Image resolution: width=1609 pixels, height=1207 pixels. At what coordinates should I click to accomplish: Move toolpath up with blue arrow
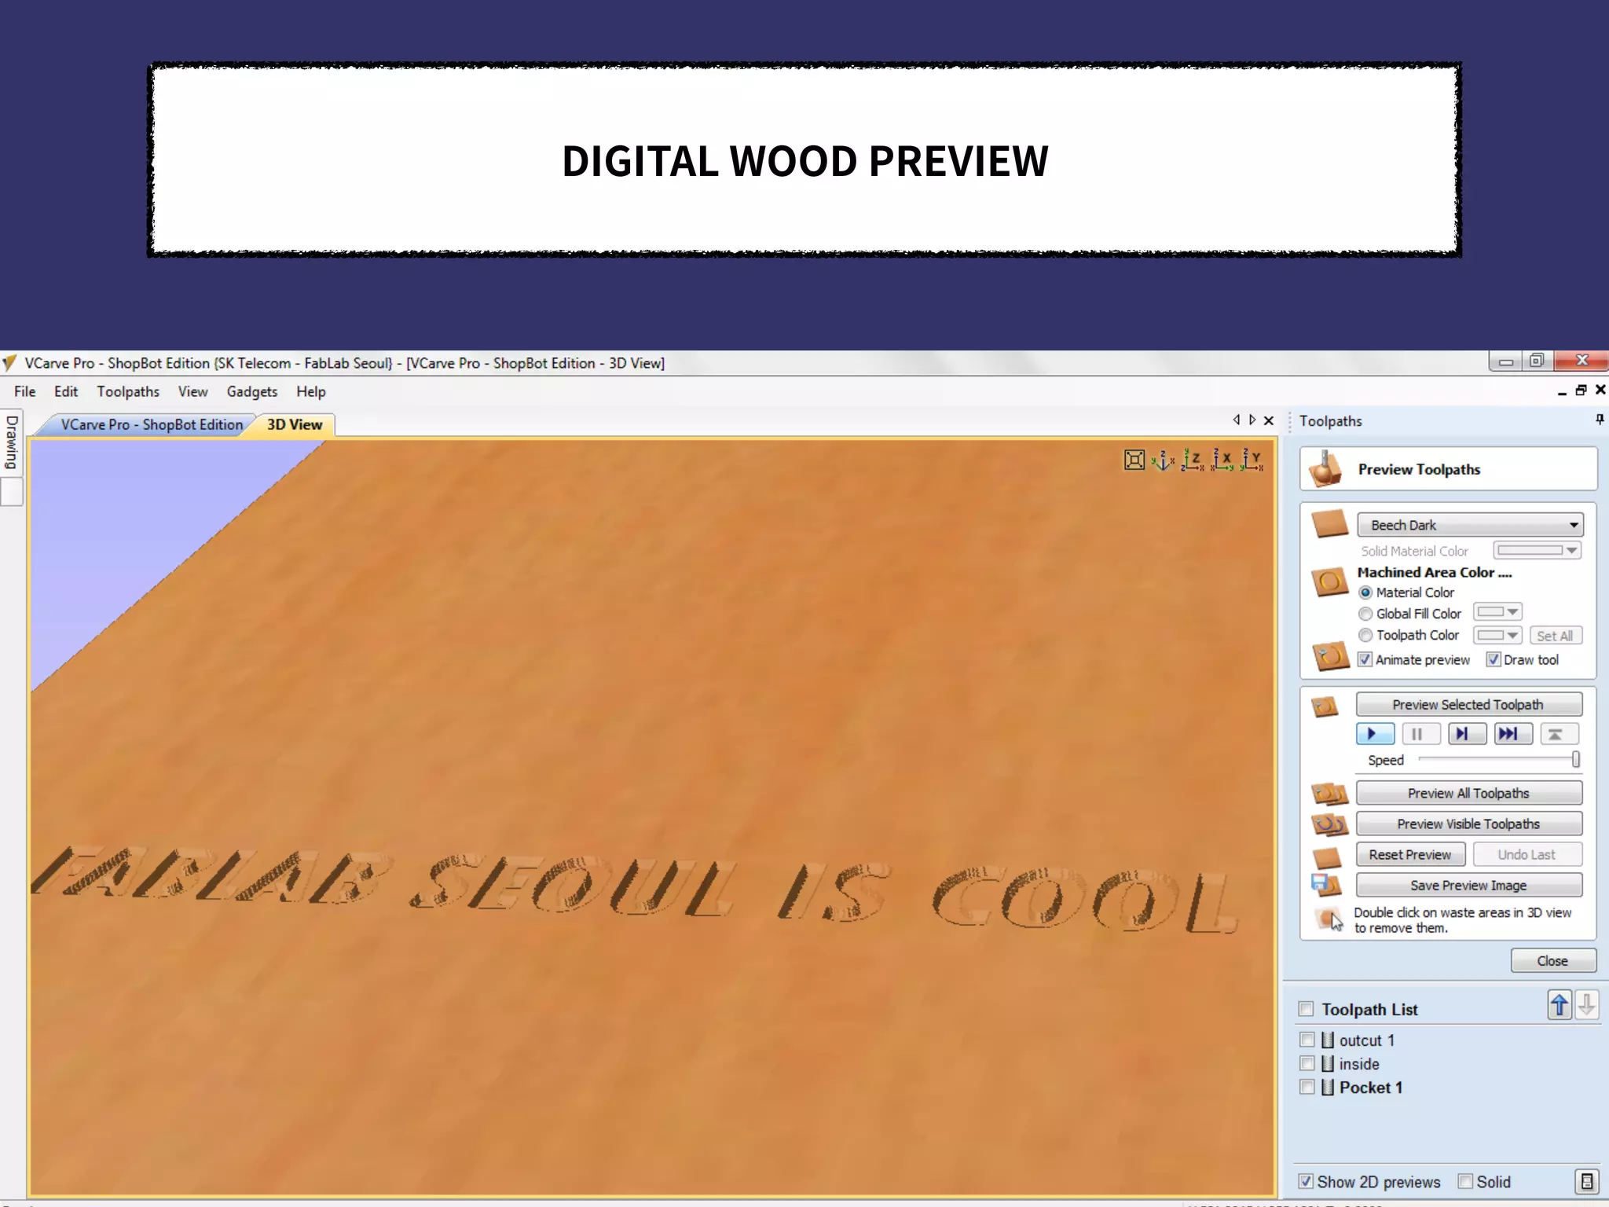1560,1005
